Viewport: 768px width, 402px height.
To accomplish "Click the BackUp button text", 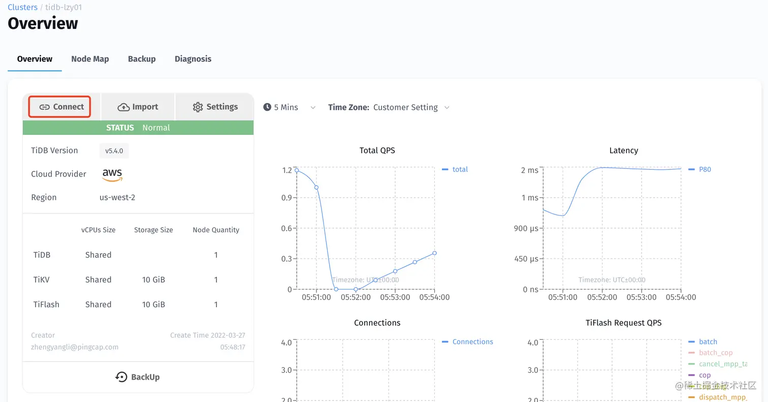I will [x=145, y=377].
